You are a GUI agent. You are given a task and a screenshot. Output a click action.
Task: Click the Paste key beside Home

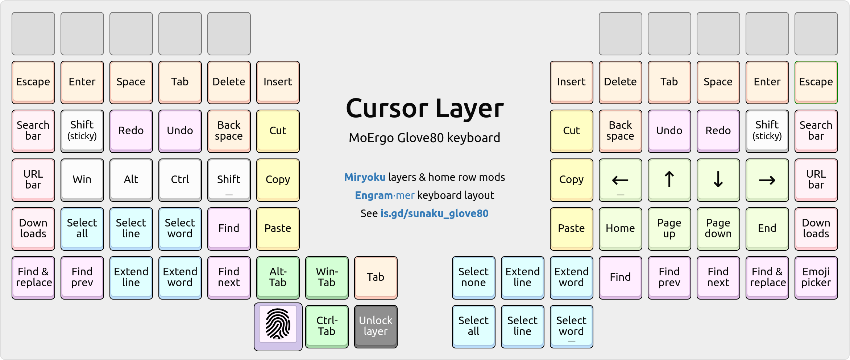tap(571, 229)
